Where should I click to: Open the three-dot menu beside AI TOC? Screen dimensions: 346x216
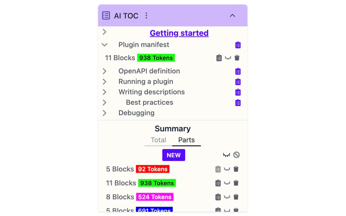pos(146,15)
